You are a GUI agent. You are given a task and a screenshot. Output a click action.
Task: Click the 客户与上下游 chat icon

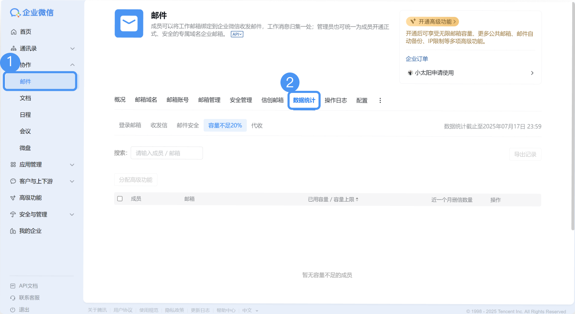click(13, 181)
